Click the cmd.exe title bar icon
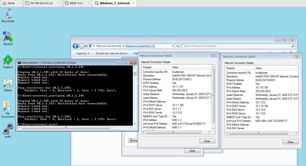The image size is (306, 166). (x=20, y=62)
